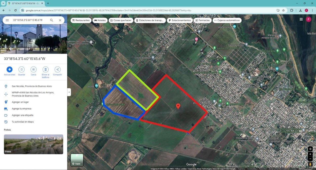Open the Google apps grid icon

[x=301, y=19]
